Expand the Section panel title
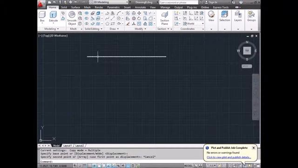The image size is (298, 168). coord(163,29)
